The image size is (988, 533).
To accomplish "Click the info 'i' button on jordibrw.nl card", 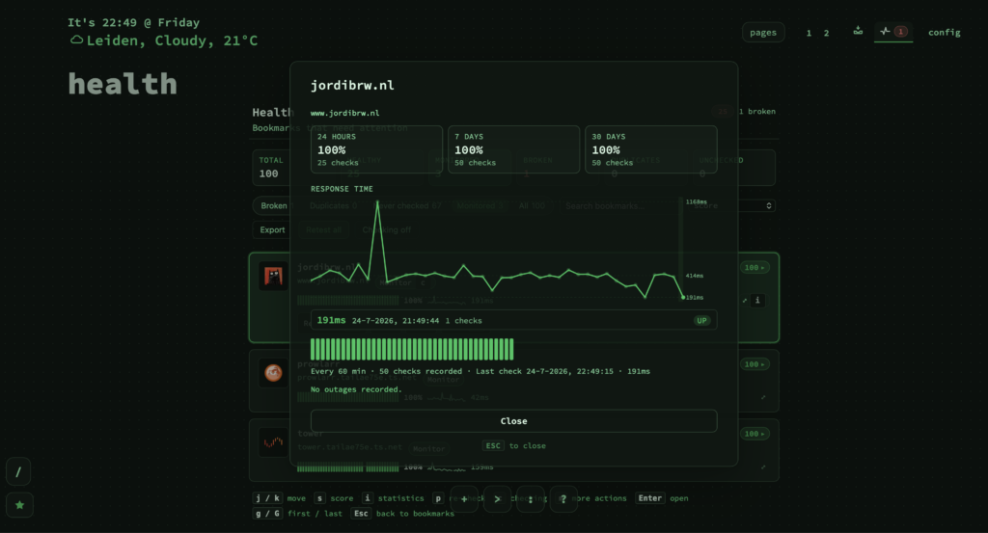I will [758, 300].
